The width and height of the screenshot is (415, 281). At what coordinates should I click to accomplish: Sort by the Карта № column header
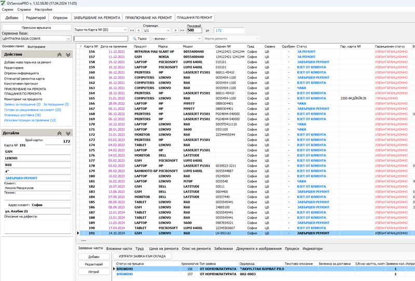coord(91,46)
